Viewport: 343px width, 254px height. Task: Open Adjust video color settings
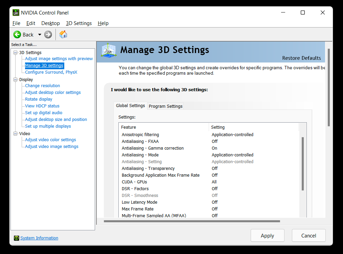click(50, 140)
